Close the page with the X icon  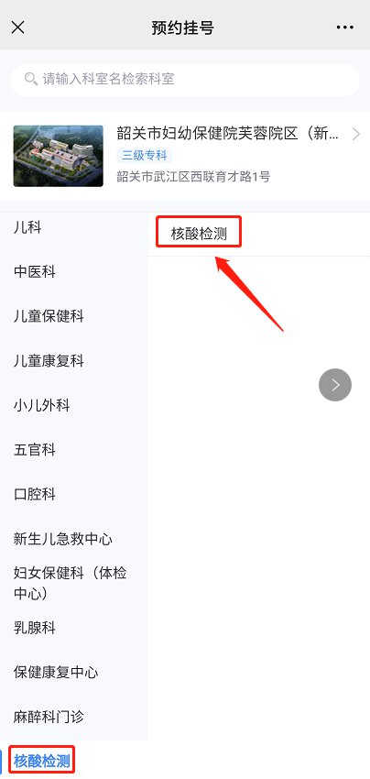(18, 27)
